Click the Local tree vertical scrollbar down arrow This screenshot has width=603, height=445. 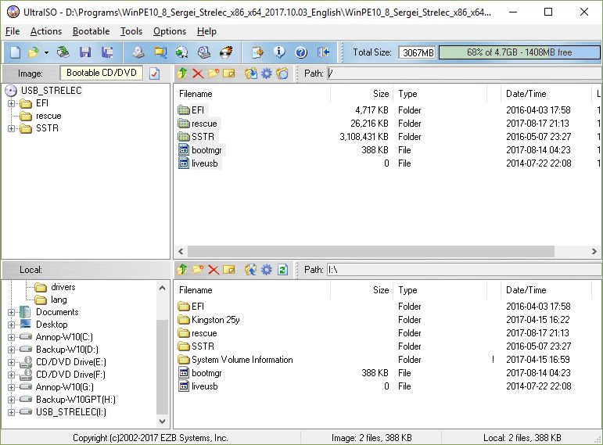[x=163, y=422]
